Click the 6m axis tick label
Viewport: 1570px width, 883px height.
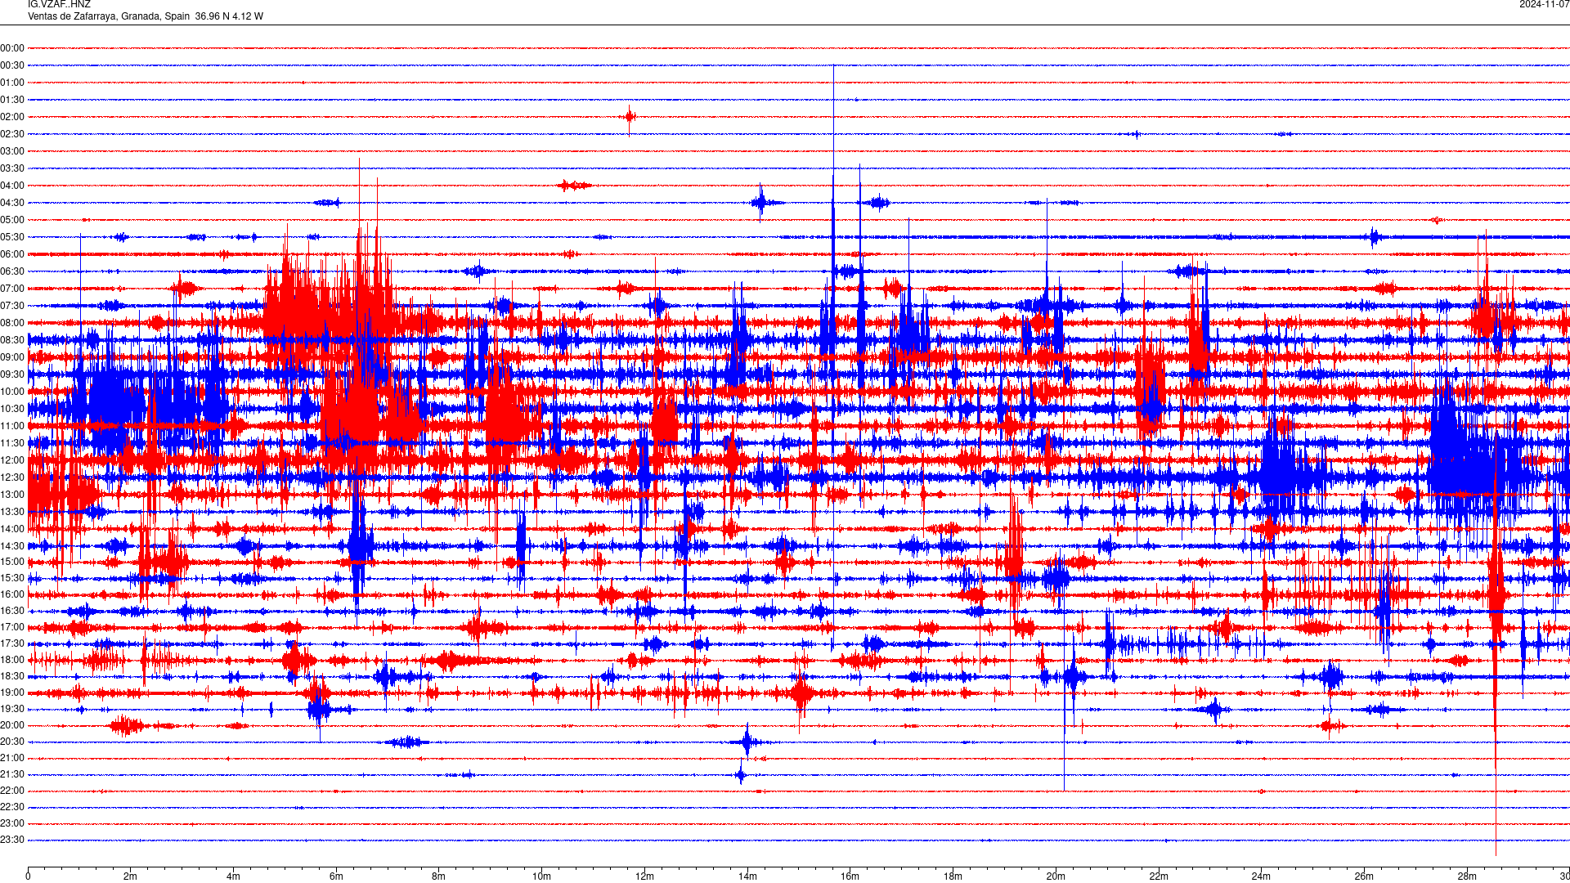coord(336,876)
